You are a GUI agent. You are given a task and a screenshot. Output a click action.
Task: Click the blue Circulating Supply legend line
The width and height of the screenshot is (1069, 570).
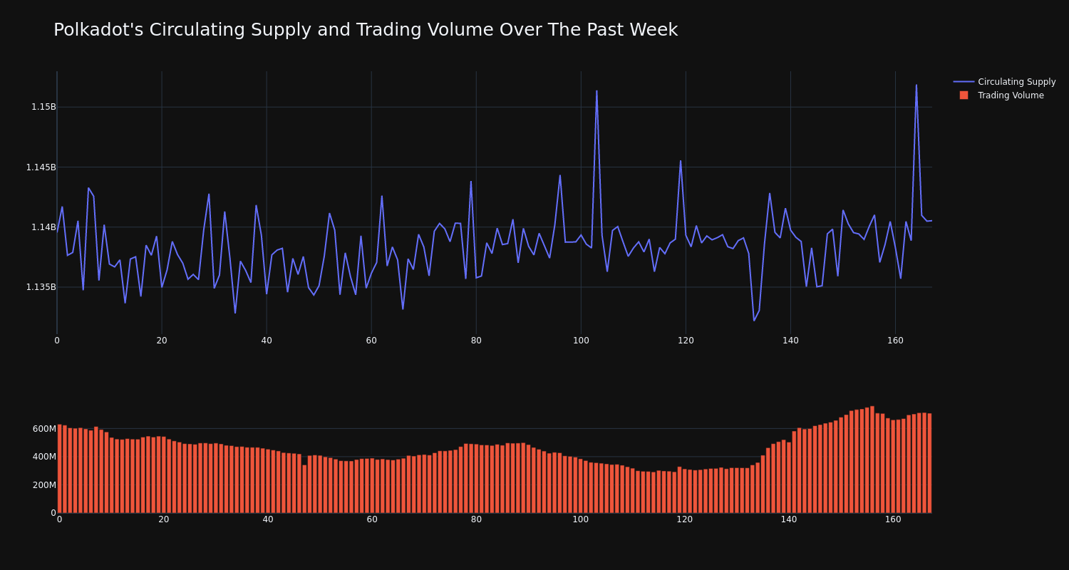pos(964,82)
